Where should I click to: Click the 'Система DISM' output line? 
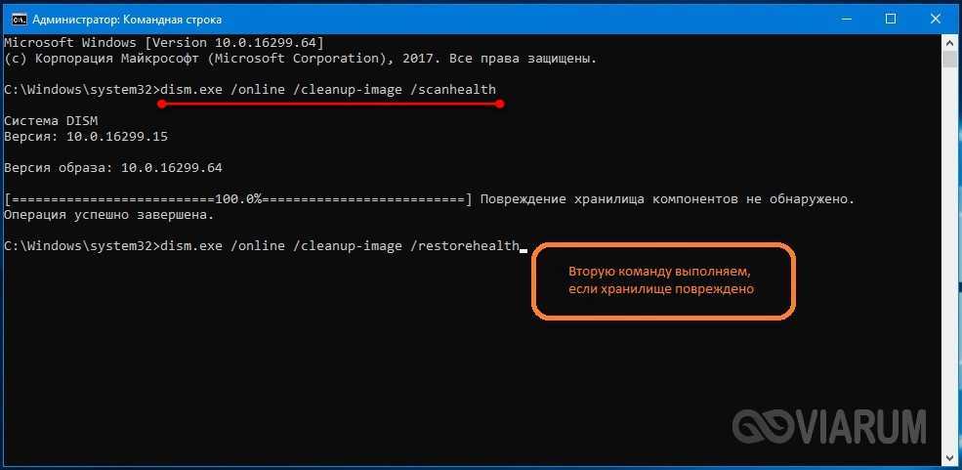pos(48,120)
